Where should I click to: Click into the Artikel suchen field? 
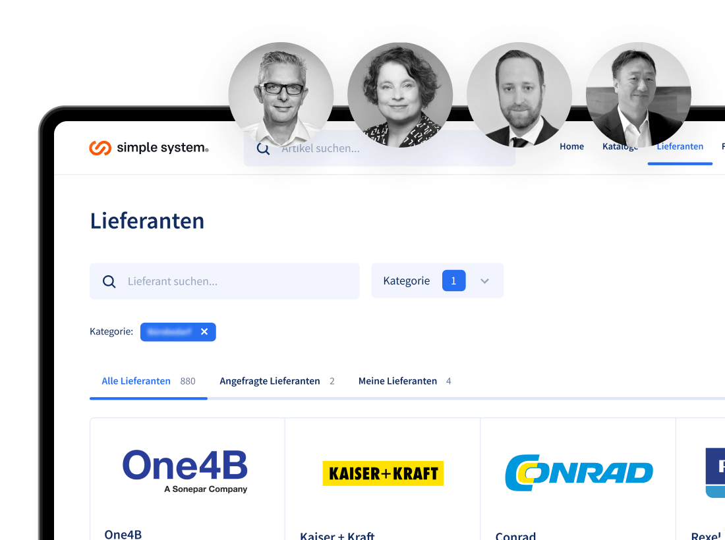(379, 148)
